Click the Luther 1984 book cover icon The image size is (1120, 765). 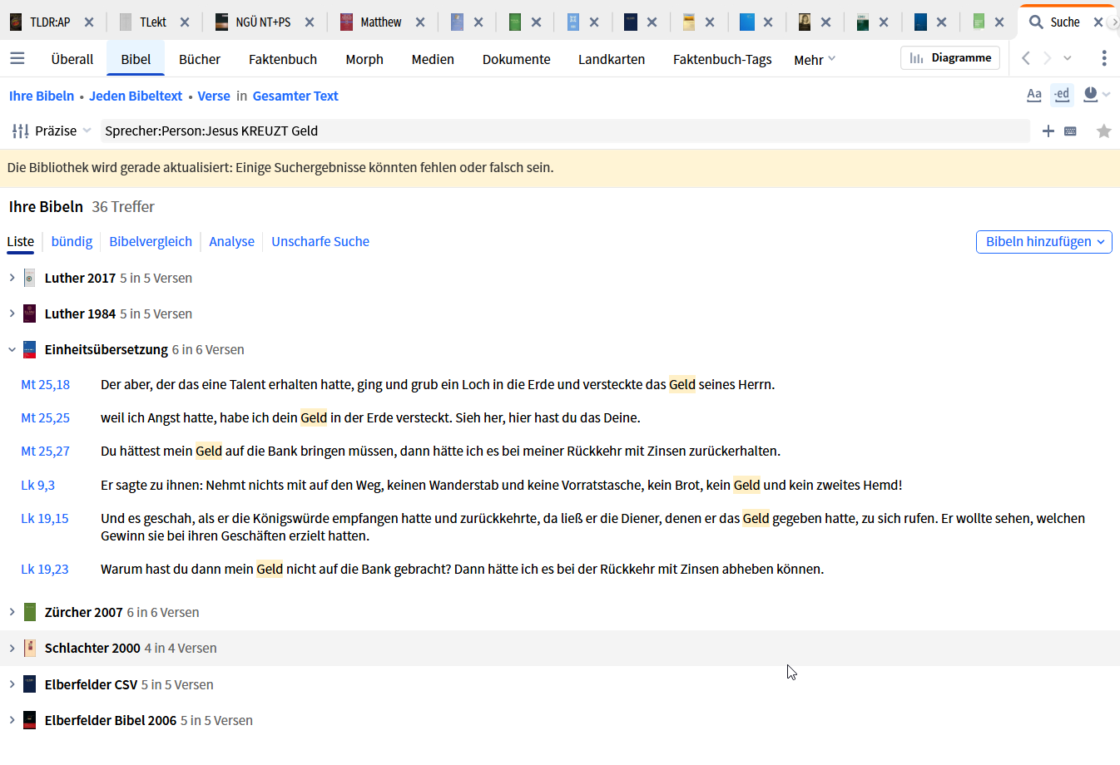point(30,313)
